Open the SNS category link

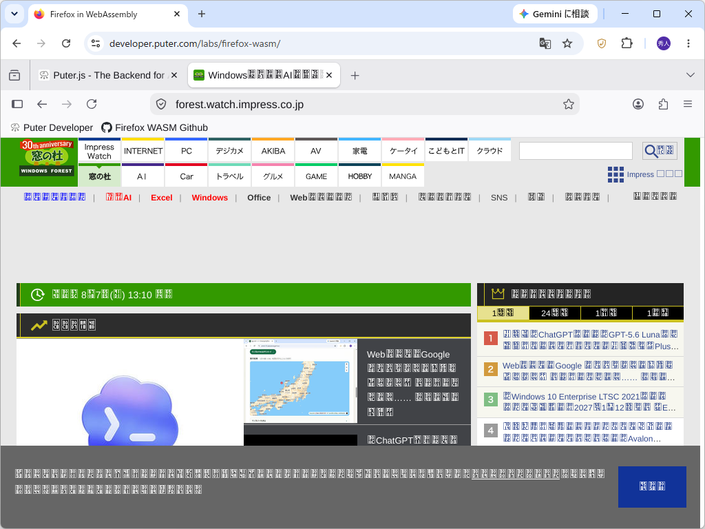[499, 198]
